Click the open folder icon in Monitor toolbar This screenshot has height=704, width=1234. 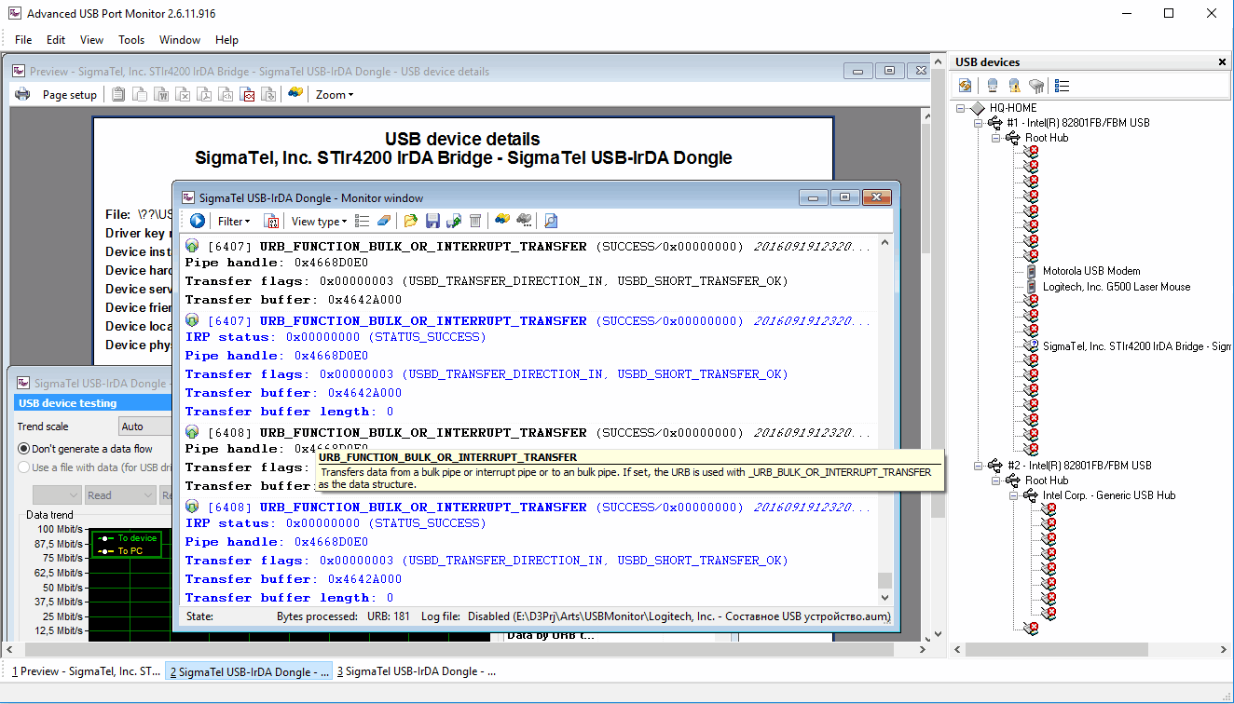pos(410,221)
